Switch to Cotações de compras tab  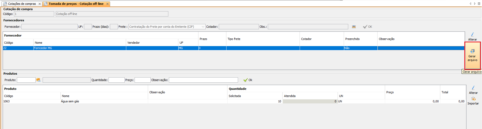click(x=21, y=4)
